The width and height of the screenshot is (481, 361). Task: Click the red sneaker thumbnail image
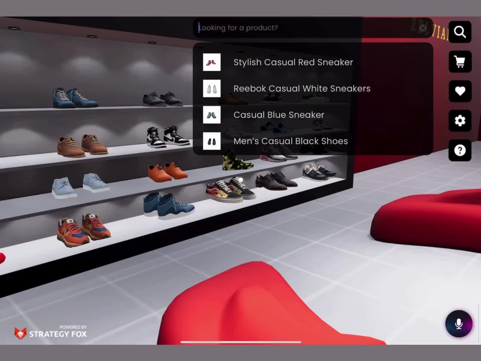212,62
